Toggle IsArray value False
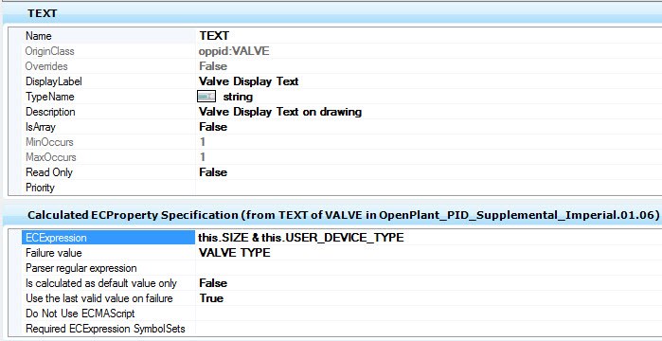 428,127
